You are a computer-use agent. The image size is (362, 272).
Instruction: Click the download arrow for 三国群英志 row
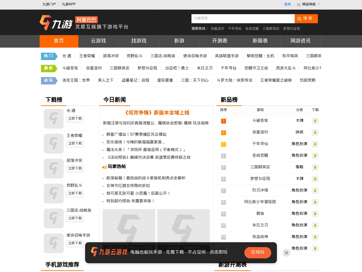point(315,167)
